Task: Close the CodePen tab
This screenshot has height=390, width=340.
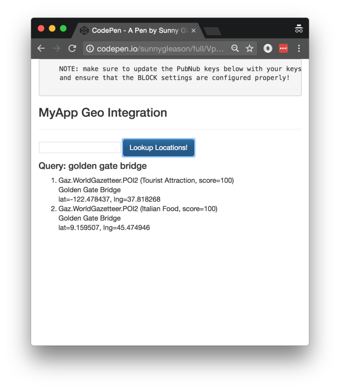Action: click(194, 30)
